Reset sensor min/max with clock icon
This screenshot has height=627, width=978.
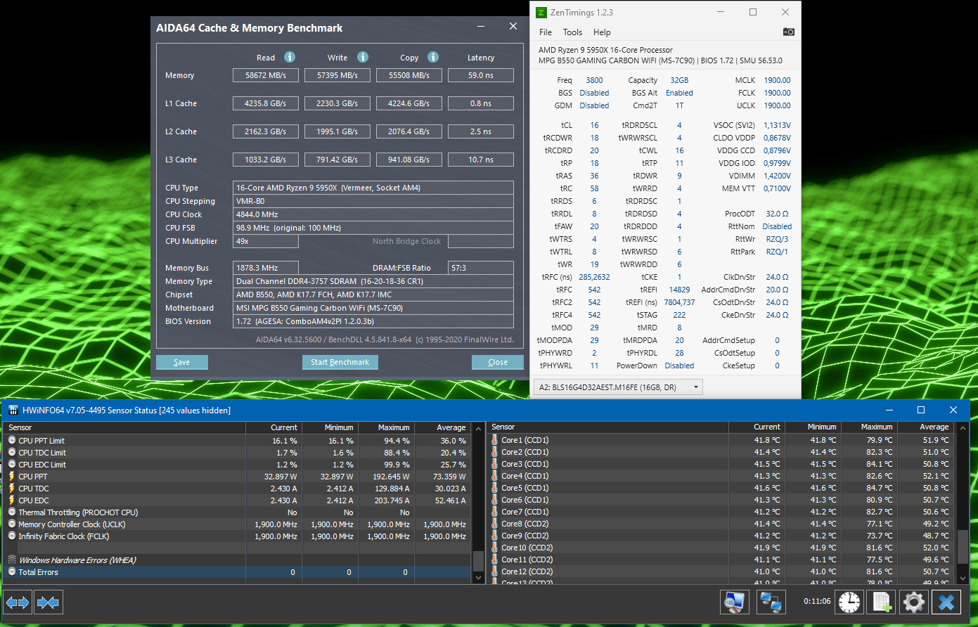coord(849,602)
